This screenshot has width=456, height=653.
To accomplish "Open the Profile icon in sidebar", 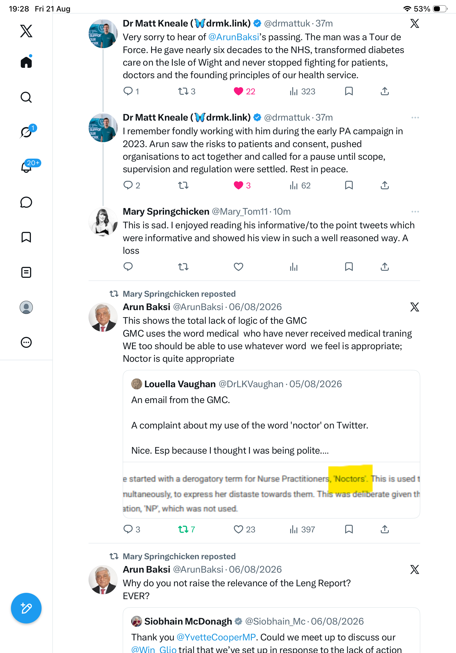I will pyautogui.click(x=26, y=307).
